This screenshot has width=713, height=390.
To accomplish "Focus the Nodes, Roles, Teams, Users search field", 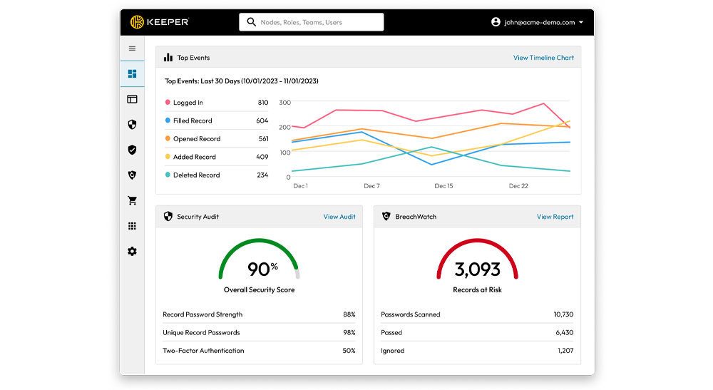I will click(x=312, y=22).
